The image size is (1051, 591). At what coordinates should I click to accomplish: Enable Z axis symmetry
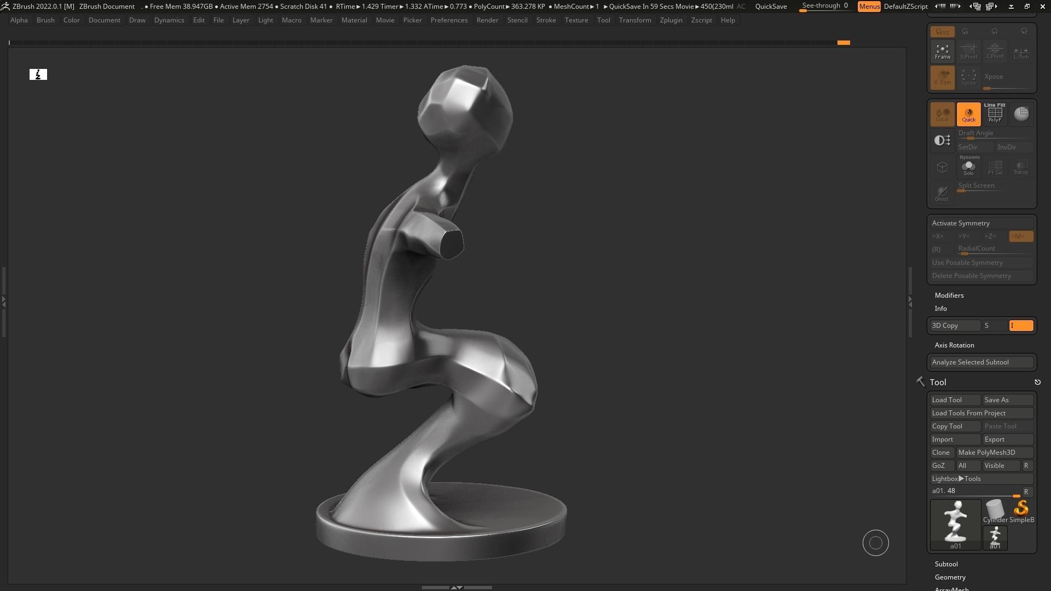(995, 236)
